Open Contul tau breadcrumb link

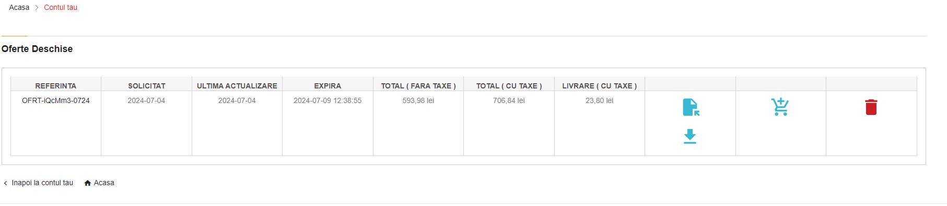point(61,8)
